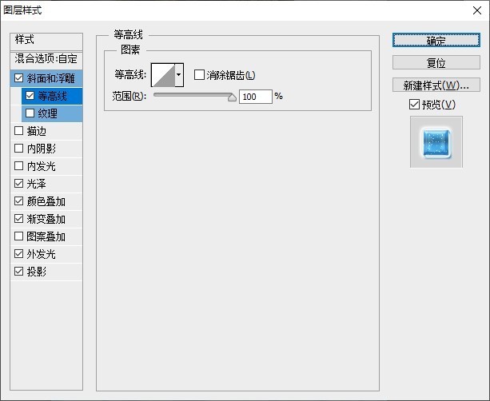Enable the 纹理 texture checkbox
Image resolution: width=490 pixels, height=401 pixels.
[30, 113]
